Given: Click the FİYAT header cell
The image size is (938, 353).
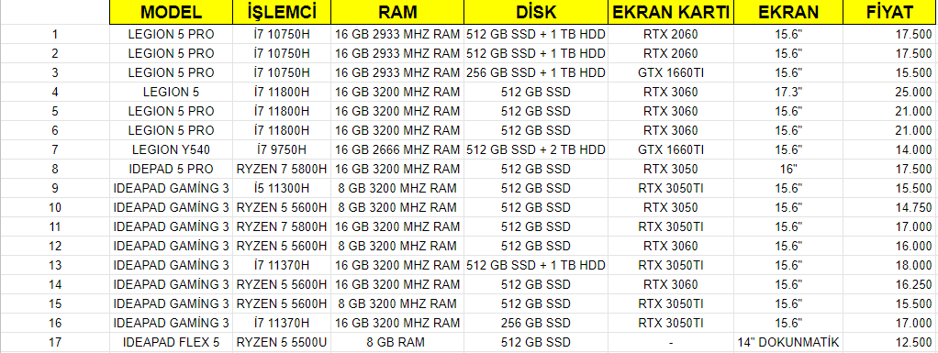Looking at the screenshot, I should (x=889, y=12).
